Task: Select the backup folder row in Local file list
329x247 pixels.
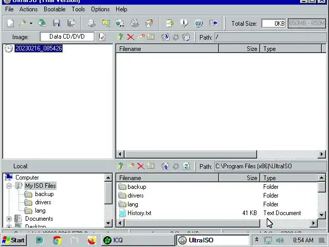Action: [216, 187]
